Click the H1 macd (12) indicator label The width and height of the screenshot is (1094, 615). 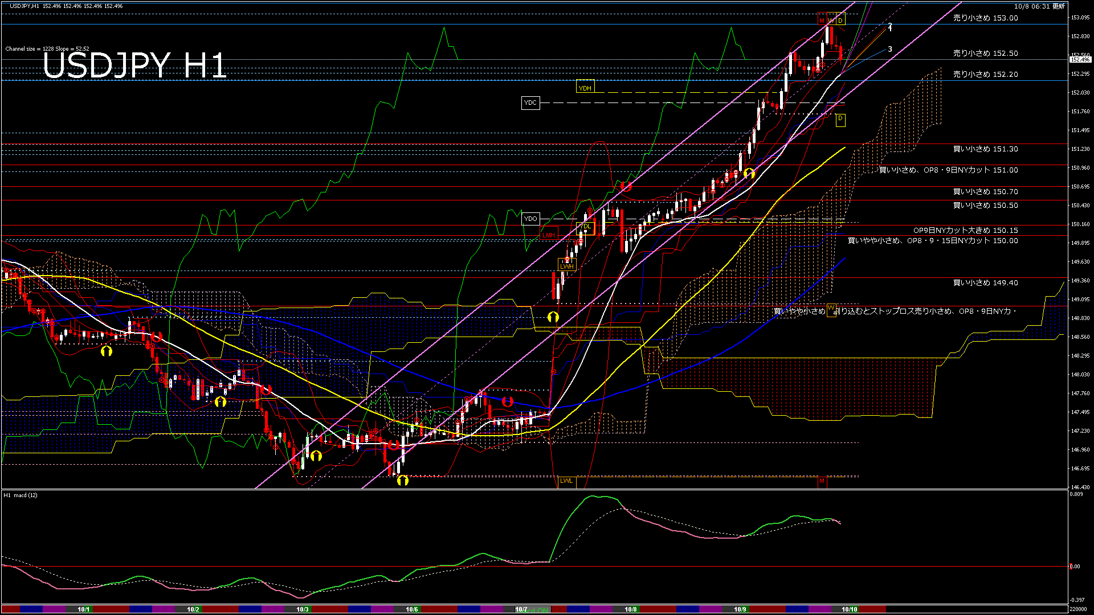click(x=21, y=495)
